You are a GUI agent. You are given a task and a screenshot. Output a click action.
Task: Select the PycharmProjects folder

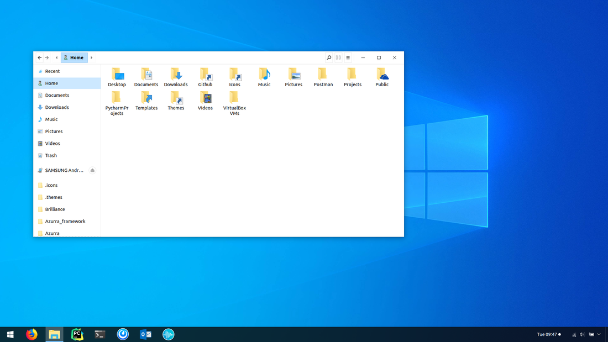coord(117,98)
